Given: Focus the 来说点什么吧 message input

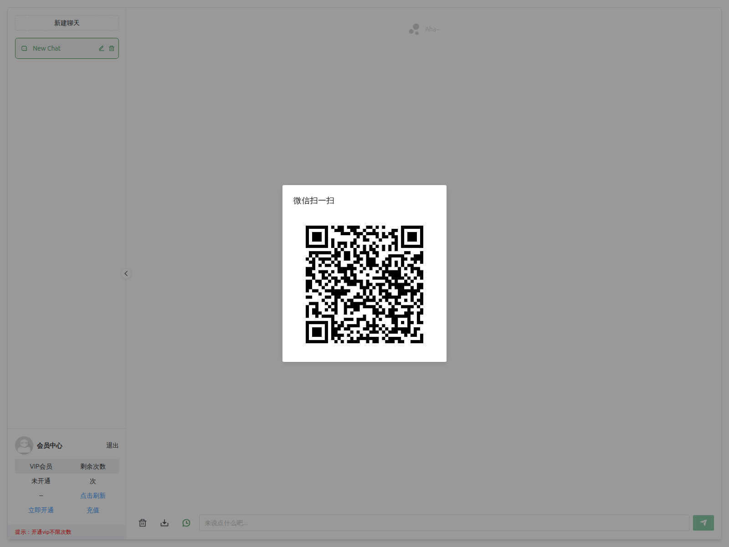Looking at the screenshot, I should click(444, 523).
